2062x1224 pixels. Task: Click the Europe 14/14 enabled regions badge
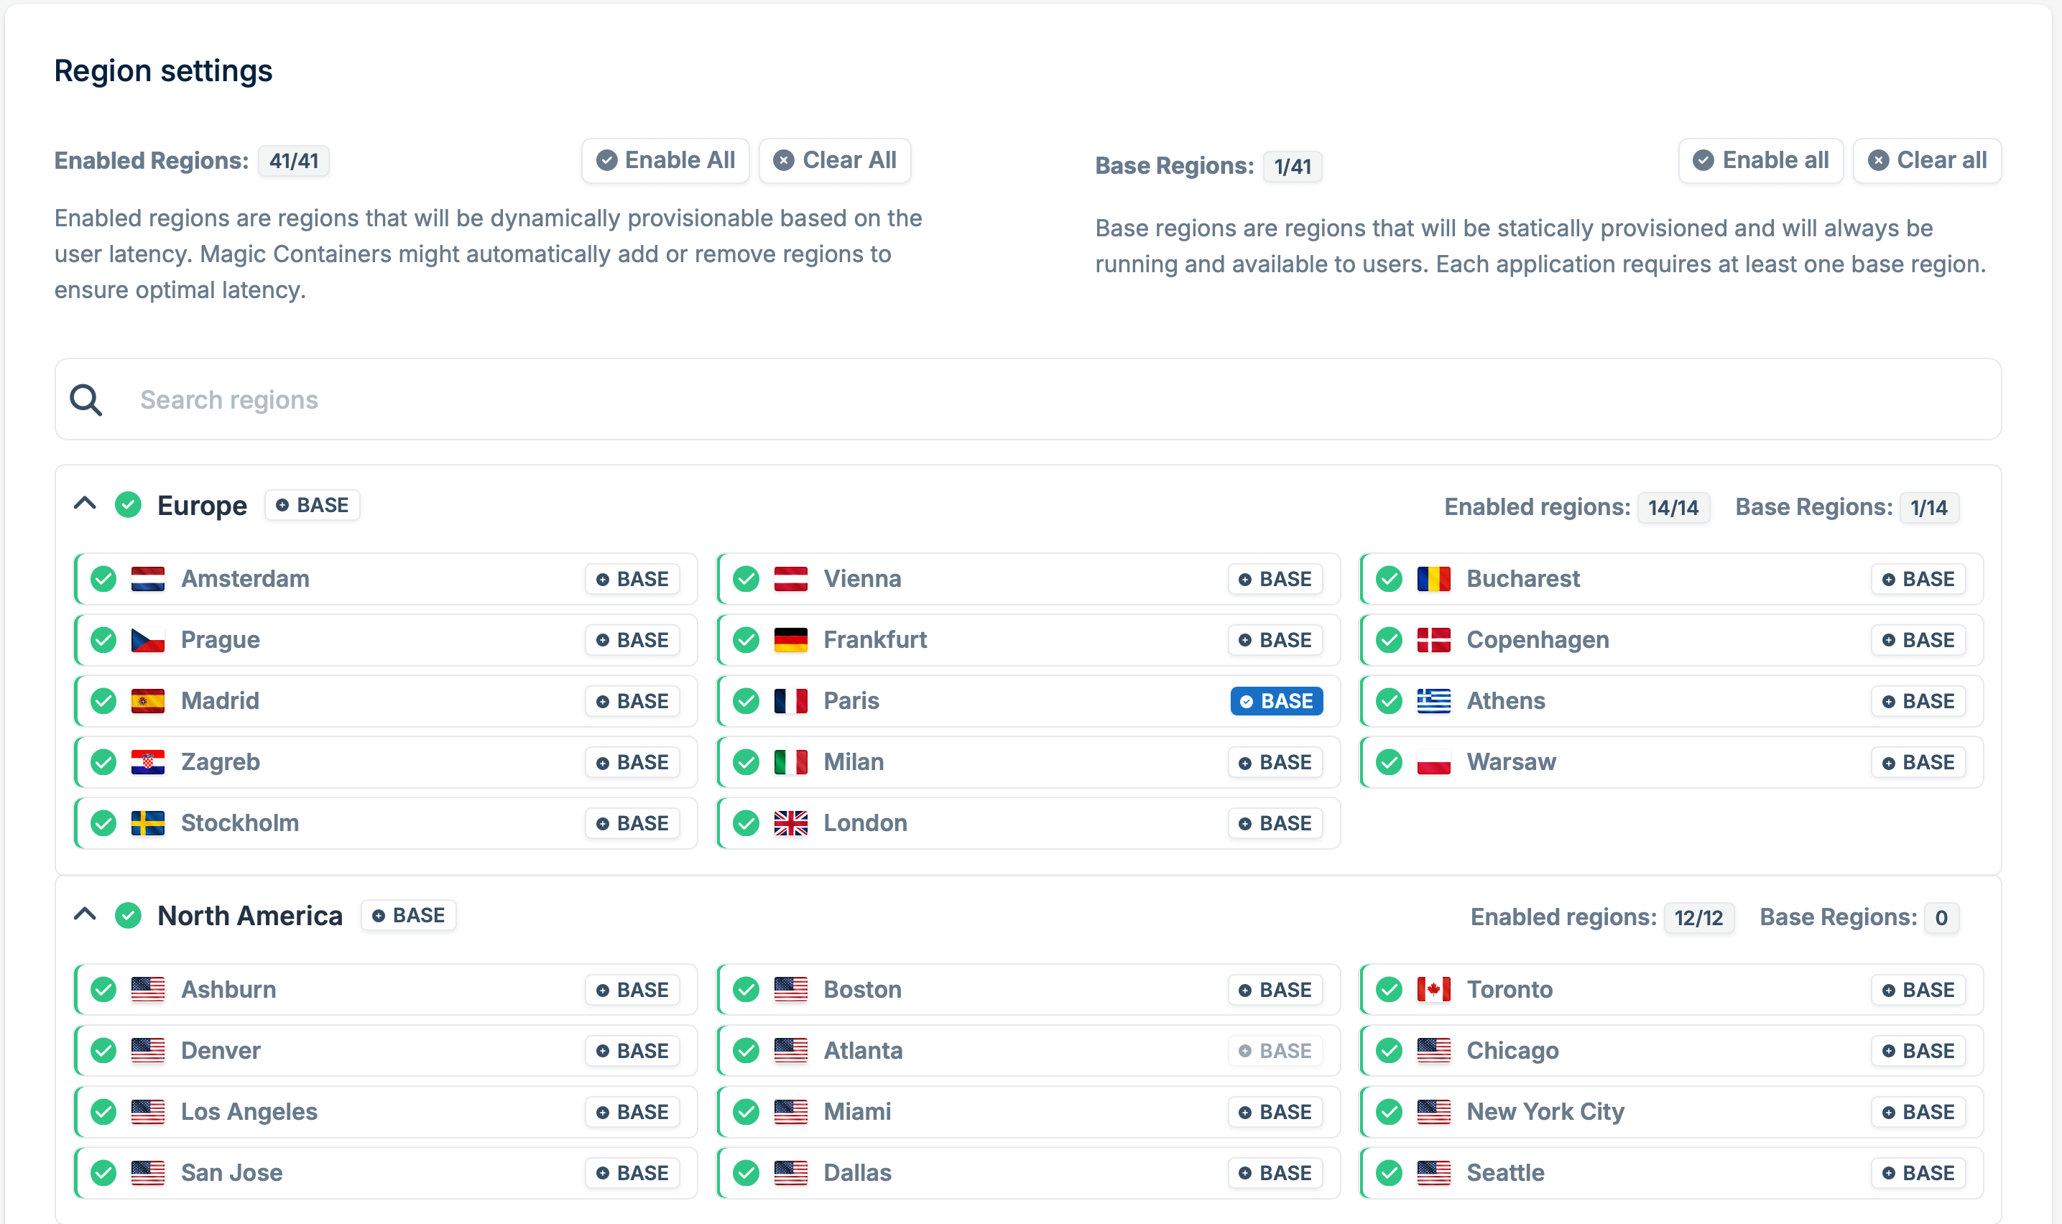click(1673, 507)
